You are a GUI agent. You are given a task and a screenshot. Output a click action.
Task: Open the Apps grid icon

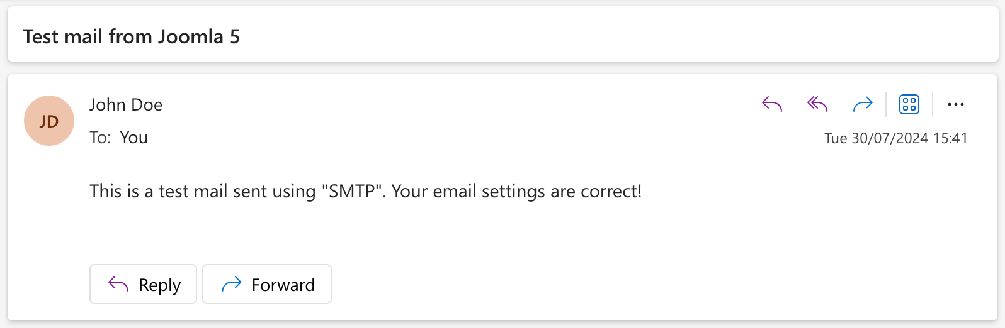[909, 104]
